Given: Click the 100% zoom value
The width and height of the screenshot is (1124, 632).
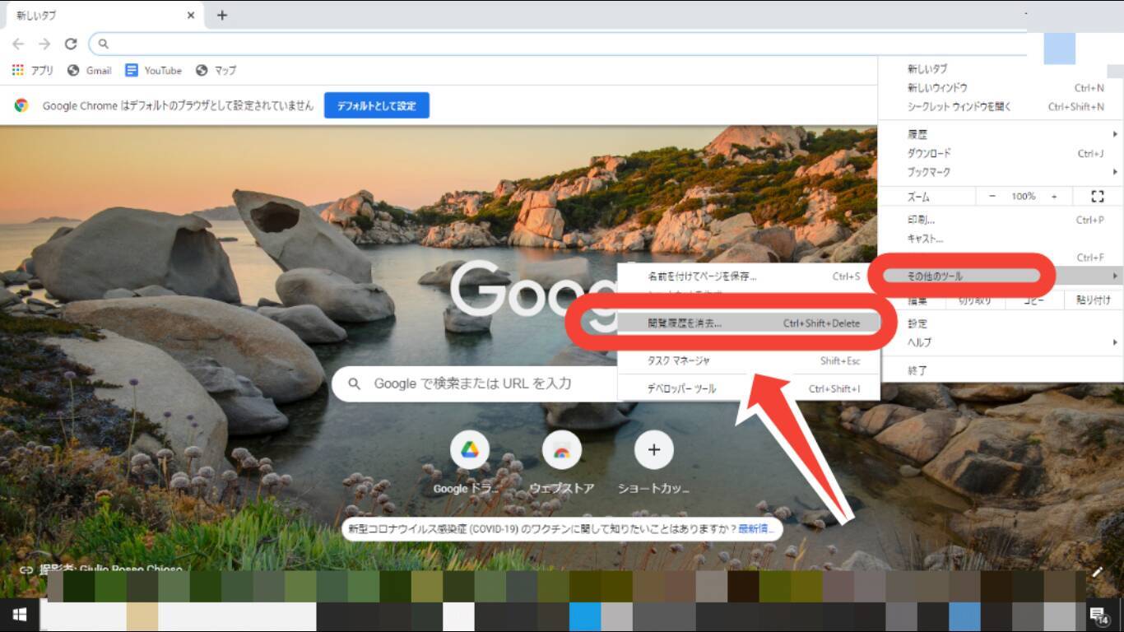Looking at the screenshot, I should pyautogui.click(x=1024, y=197).
